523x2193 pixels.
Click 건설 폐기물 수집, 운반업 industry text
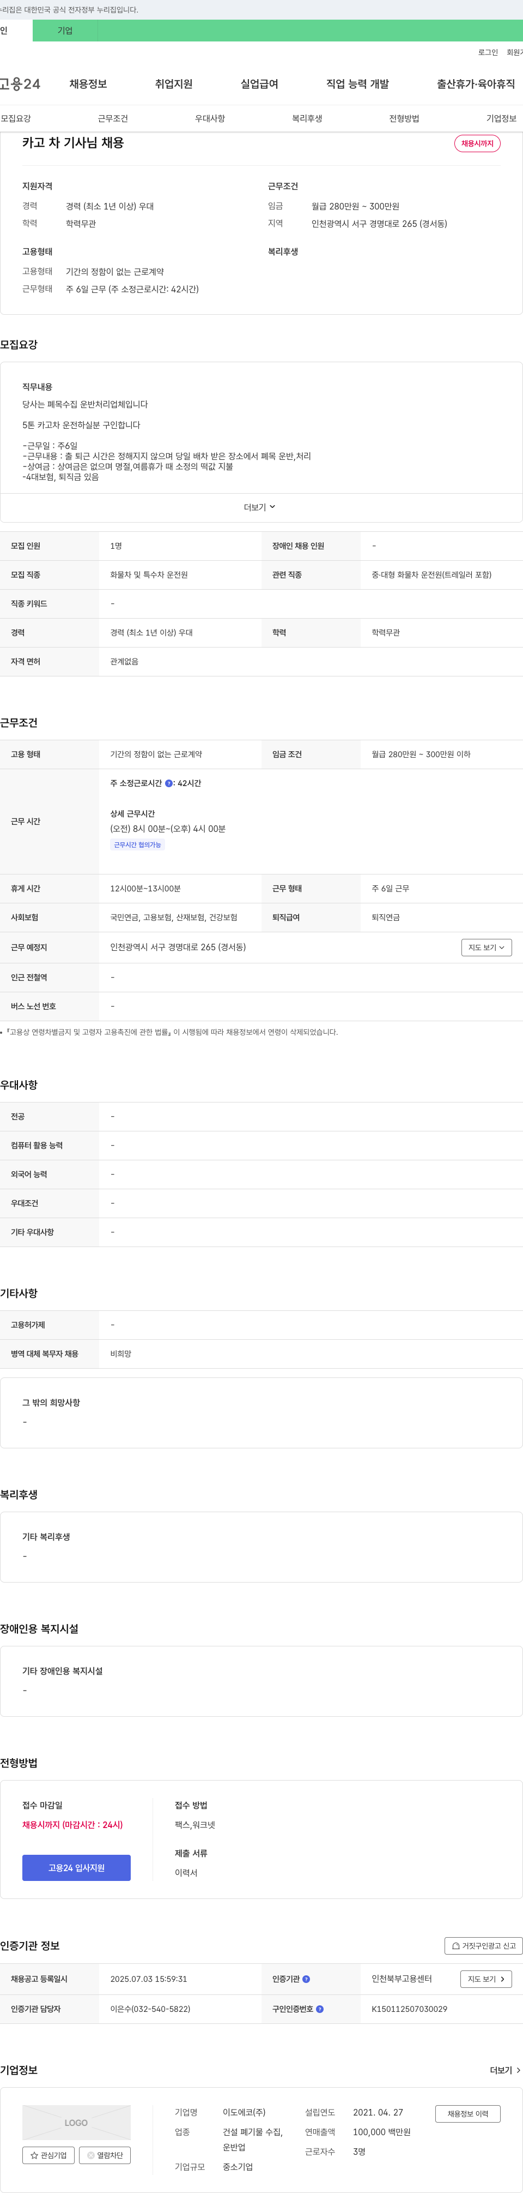coord(253,2140)
